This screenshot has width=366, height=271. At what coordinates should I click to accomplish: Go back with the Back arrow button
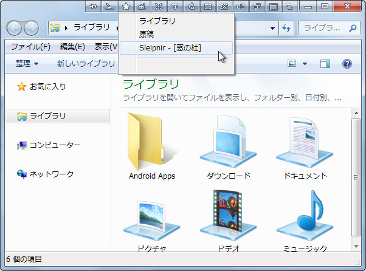tap(14, 28)
